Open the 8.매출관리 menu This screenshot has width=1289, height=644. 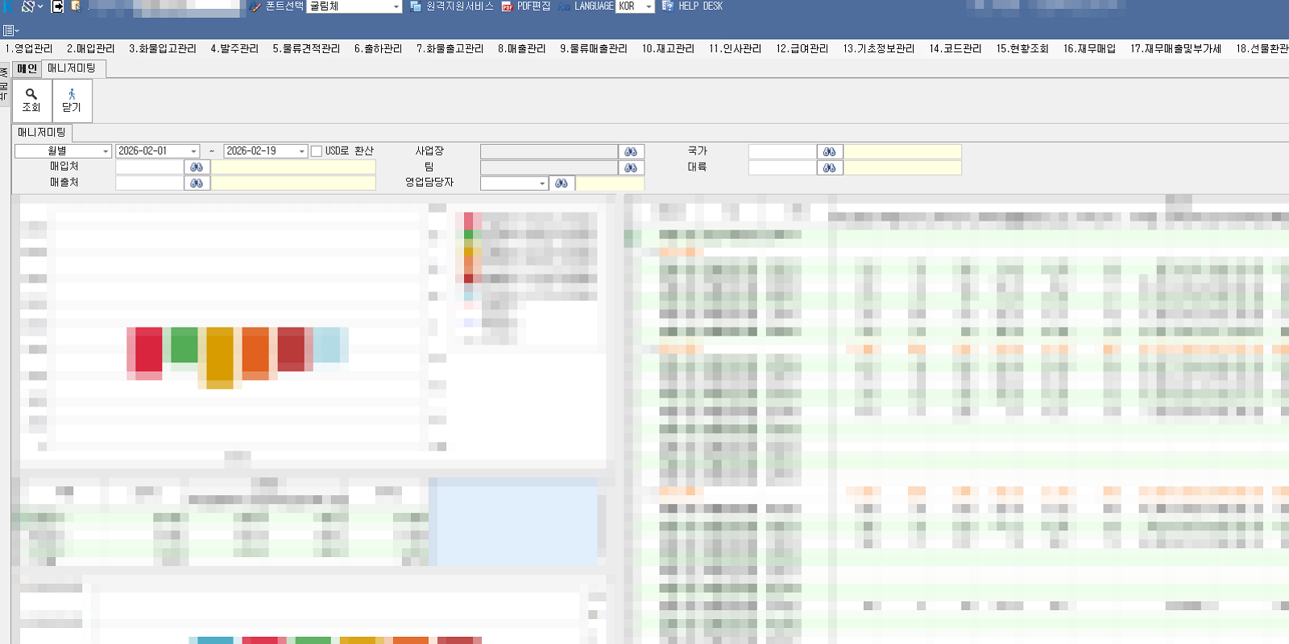pyautogui.click(x=521, y=49)
